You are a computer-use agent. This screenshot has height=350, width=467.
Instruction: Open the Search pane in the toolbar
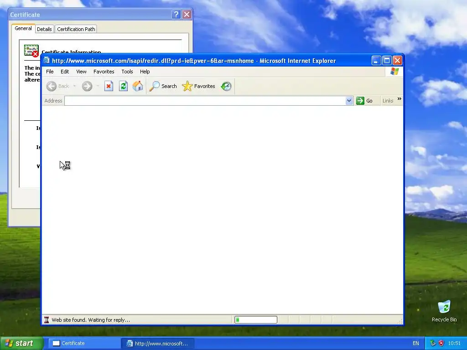pyautogui.click(x=163, y=86)
